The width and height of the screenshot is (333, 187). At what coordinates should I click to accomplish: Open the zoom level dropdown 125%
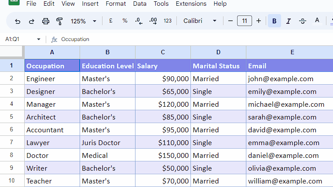pos(84,21)
